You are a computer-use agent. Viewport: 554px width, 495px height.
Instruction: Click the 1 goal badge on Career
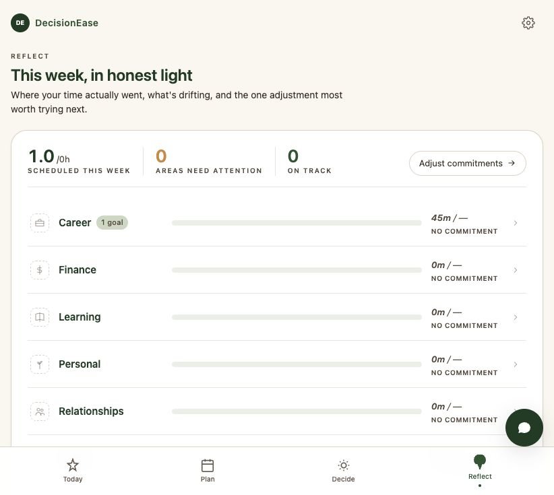coord(112,222)
